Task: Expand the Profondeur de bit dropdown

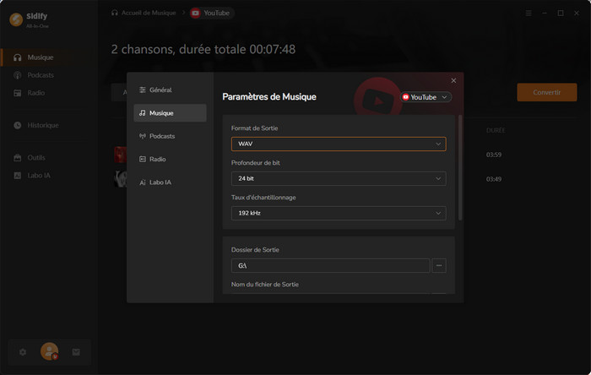Action: pyautogui.click(x=338, y=178)
